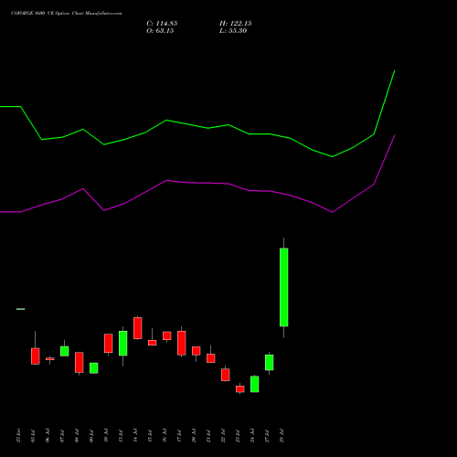Image resolution: width=457 pixels, height=457 pixels.
Task: Select the tall green candle for 28 Jul
Action: point(284,287)
